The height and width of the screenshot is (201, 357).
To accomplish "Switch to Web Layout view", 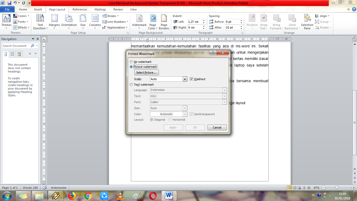I will pyautogui.click(x=300, y=188).
